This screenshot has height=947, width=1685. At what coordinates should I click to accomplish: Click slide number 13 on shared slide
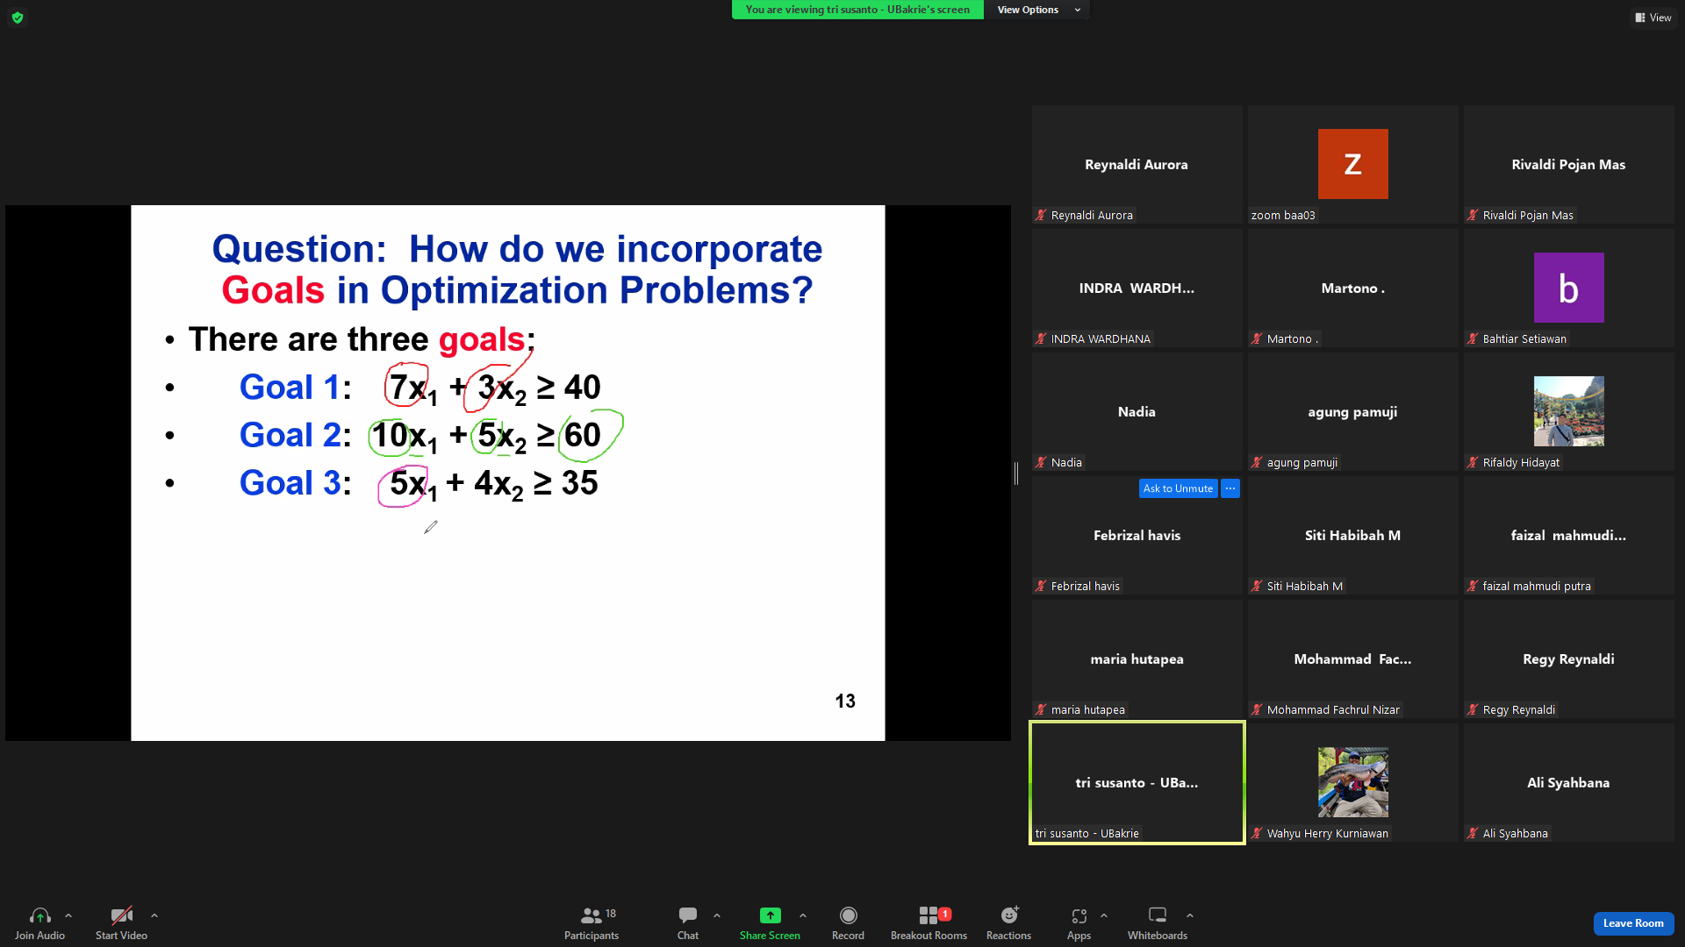click(x=845, y=701)
